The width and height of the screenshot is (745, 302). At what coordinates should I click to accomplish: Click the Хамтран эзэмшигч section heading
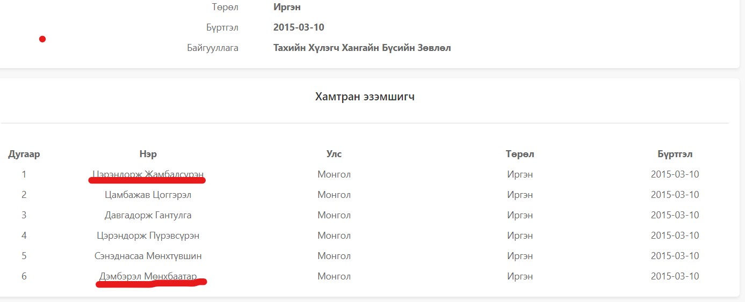pos(365,97)
